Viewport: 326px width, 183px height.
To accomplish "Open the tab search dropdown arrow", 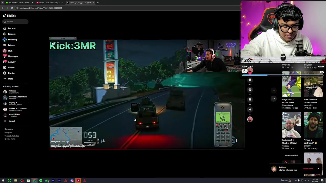I will [x=2, y=3].
